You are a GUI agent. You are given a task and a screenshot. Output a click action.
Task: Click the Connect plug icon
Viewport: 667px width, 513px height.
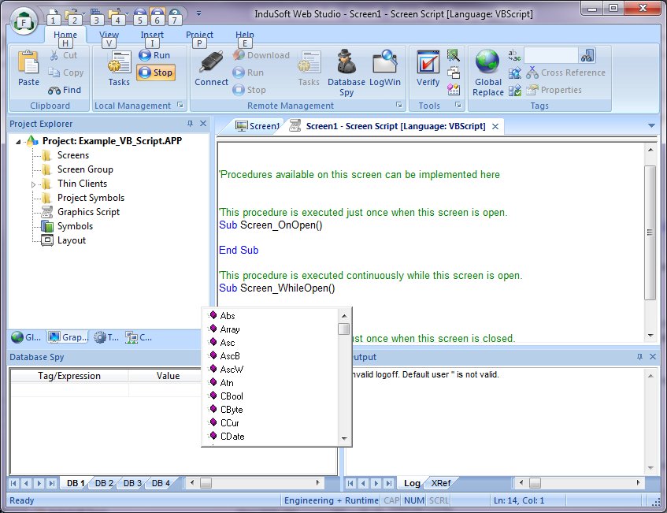click(x=211, y=68)
